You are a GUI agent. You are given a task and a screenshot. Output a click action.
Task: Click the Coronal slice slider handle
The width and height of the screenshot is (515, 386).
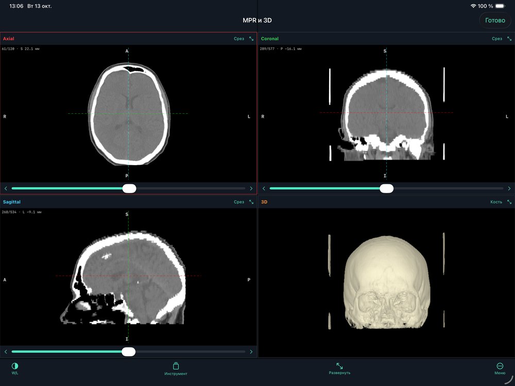(x=387, y=188)
